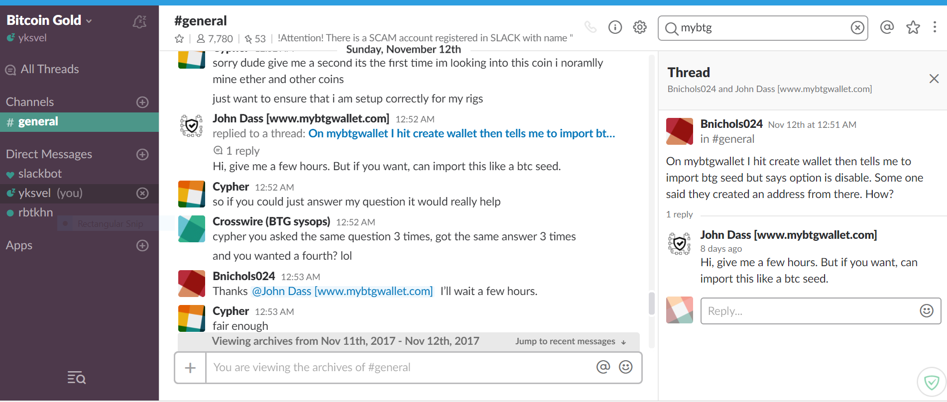Show starred items
Screen dimensions: 947x402
point(913,27)
